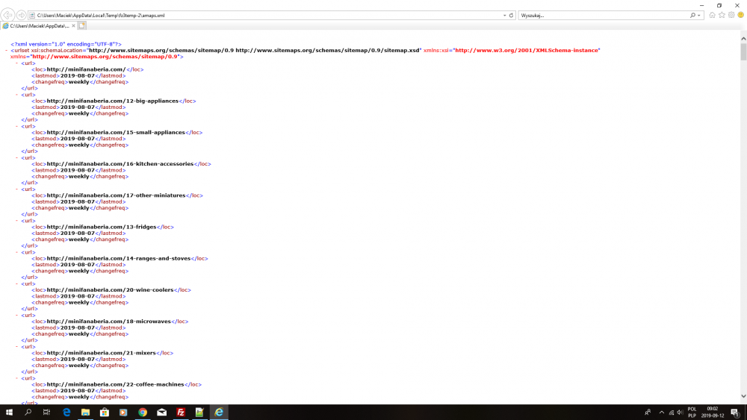Viewport: 747px width, 420px height.
Task: Switch to Google Chrome on the taskbar
Action: pos(143,413)
